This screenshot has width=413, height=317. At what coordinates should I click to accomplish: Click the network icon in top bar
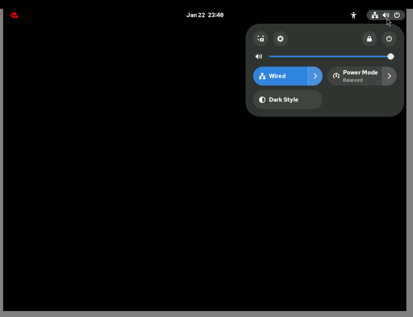pyautogui.click(x=375, y=15)
